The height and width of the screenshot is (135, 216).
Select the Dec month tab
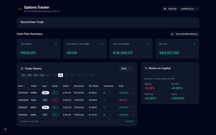92,75
